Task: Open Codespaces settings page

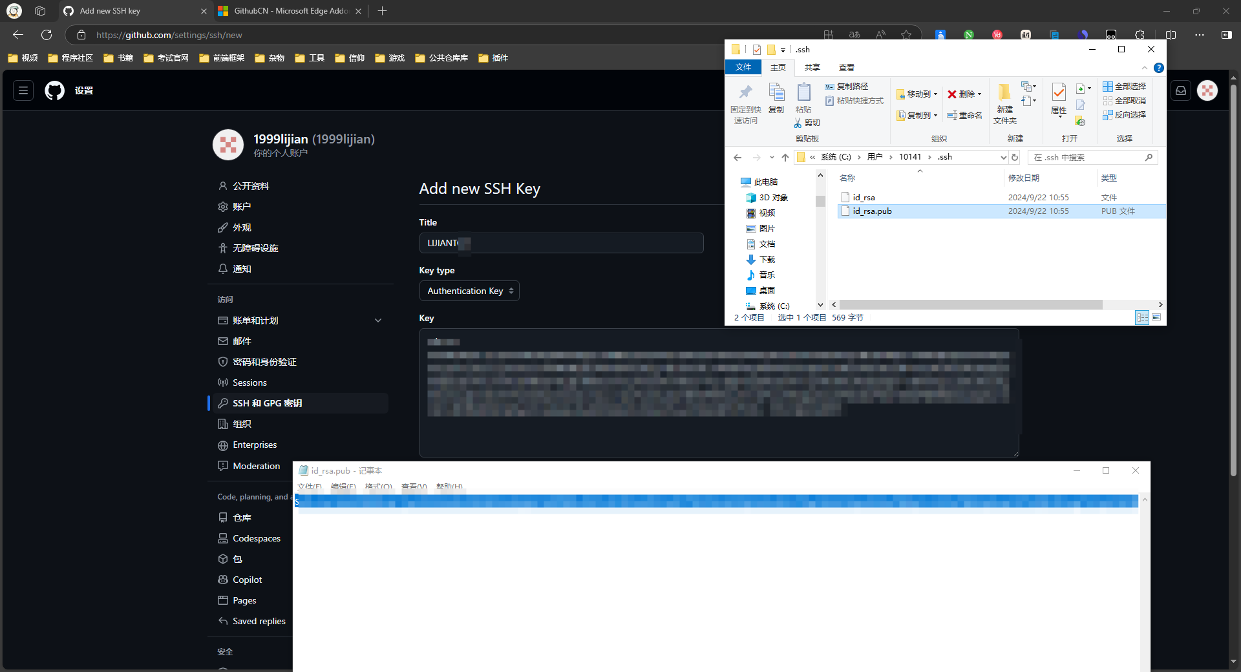Action: [x=257, y=538]
